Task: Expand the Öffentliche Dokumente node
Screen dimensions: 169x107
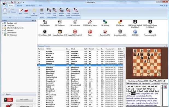Action: click(x=3, y=28)
